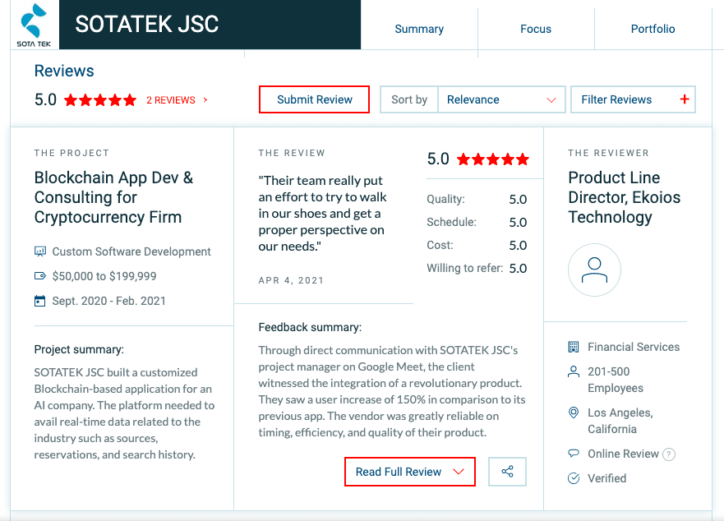Click the reviewer profile avatar circle
The height and width of the screenshot is (521, 724).
click(x=594, y=270)
